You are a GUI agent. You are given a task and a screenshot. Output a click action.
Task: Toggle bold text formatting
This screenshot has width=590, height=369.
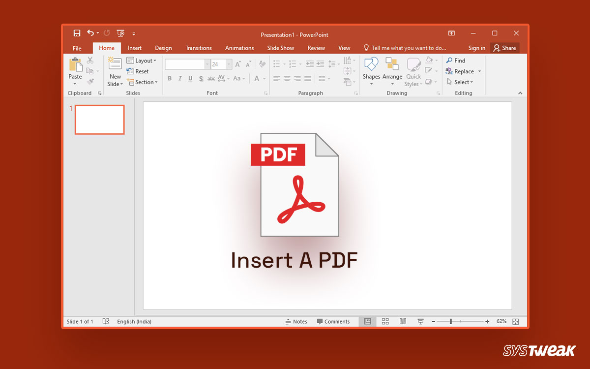coord(170,79)
